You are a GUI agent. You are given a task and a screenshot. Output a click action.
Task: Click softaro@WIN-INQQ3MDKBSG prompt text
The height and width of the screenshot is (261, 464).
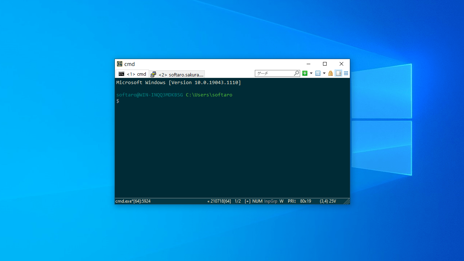point(150,95)
